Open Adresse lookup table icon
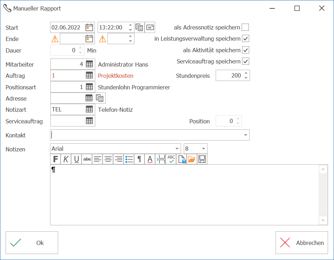This screenshot has height=260, width=334. [x=89, y=98]
